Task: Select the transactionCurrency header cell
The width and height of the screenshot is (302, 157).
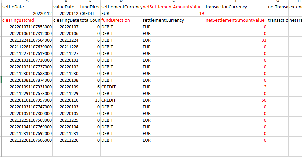Action: tap(235, 7)
